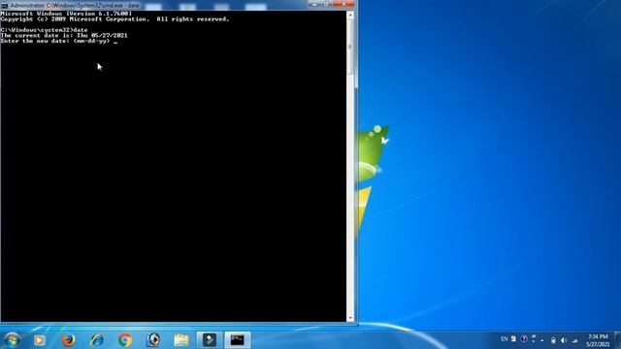Open the Windows Start menu orb
621x349 pixels.
(12, 340)
